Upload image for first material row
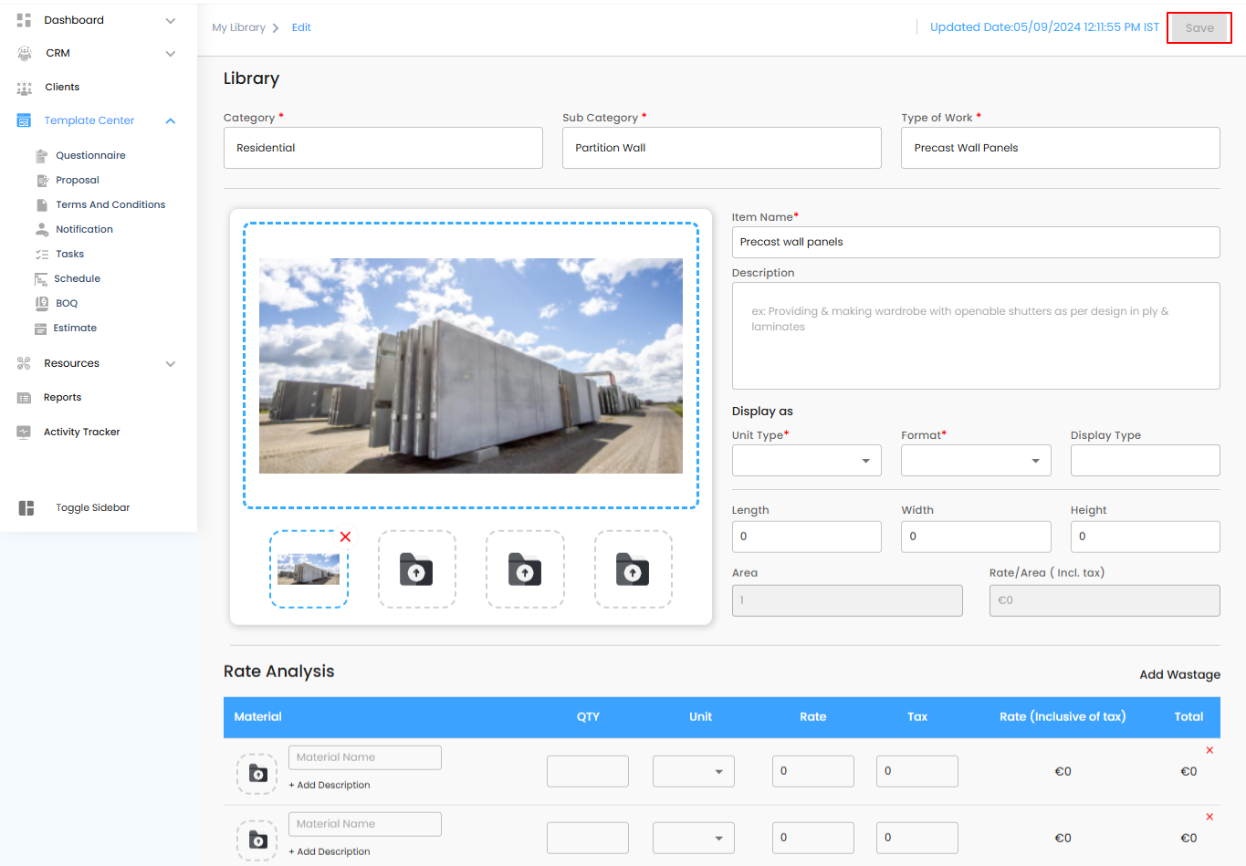This screenshot has height=866, width=1246. pos(257,774)
